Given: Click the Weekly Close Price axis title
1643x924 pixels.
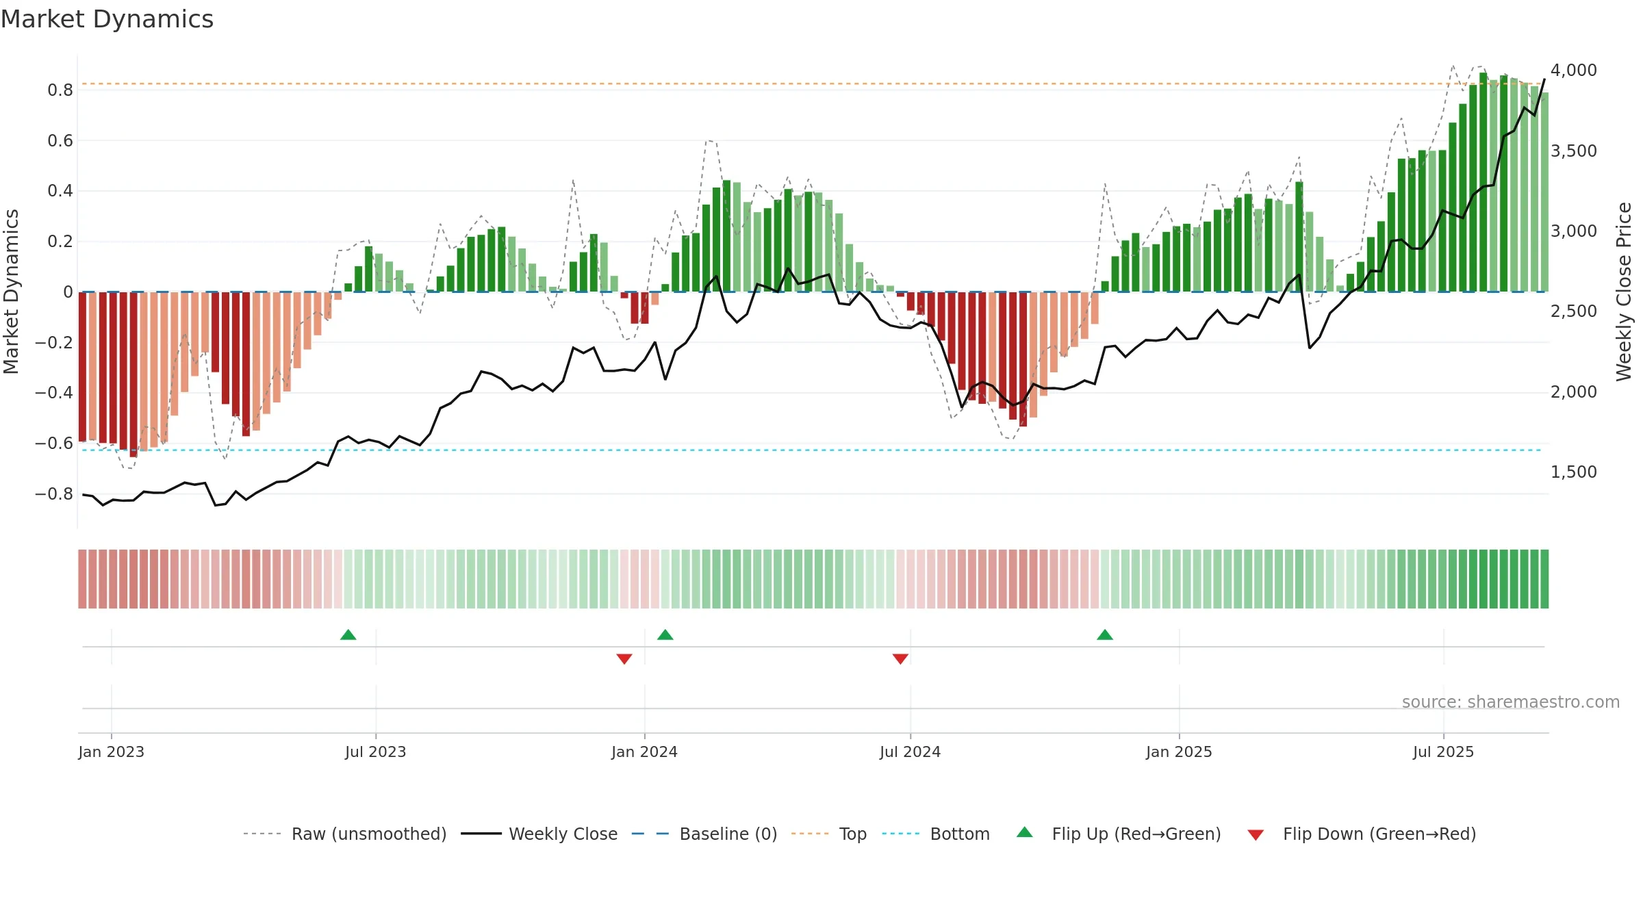Looking at the screenshot, I should [1624, 292].
